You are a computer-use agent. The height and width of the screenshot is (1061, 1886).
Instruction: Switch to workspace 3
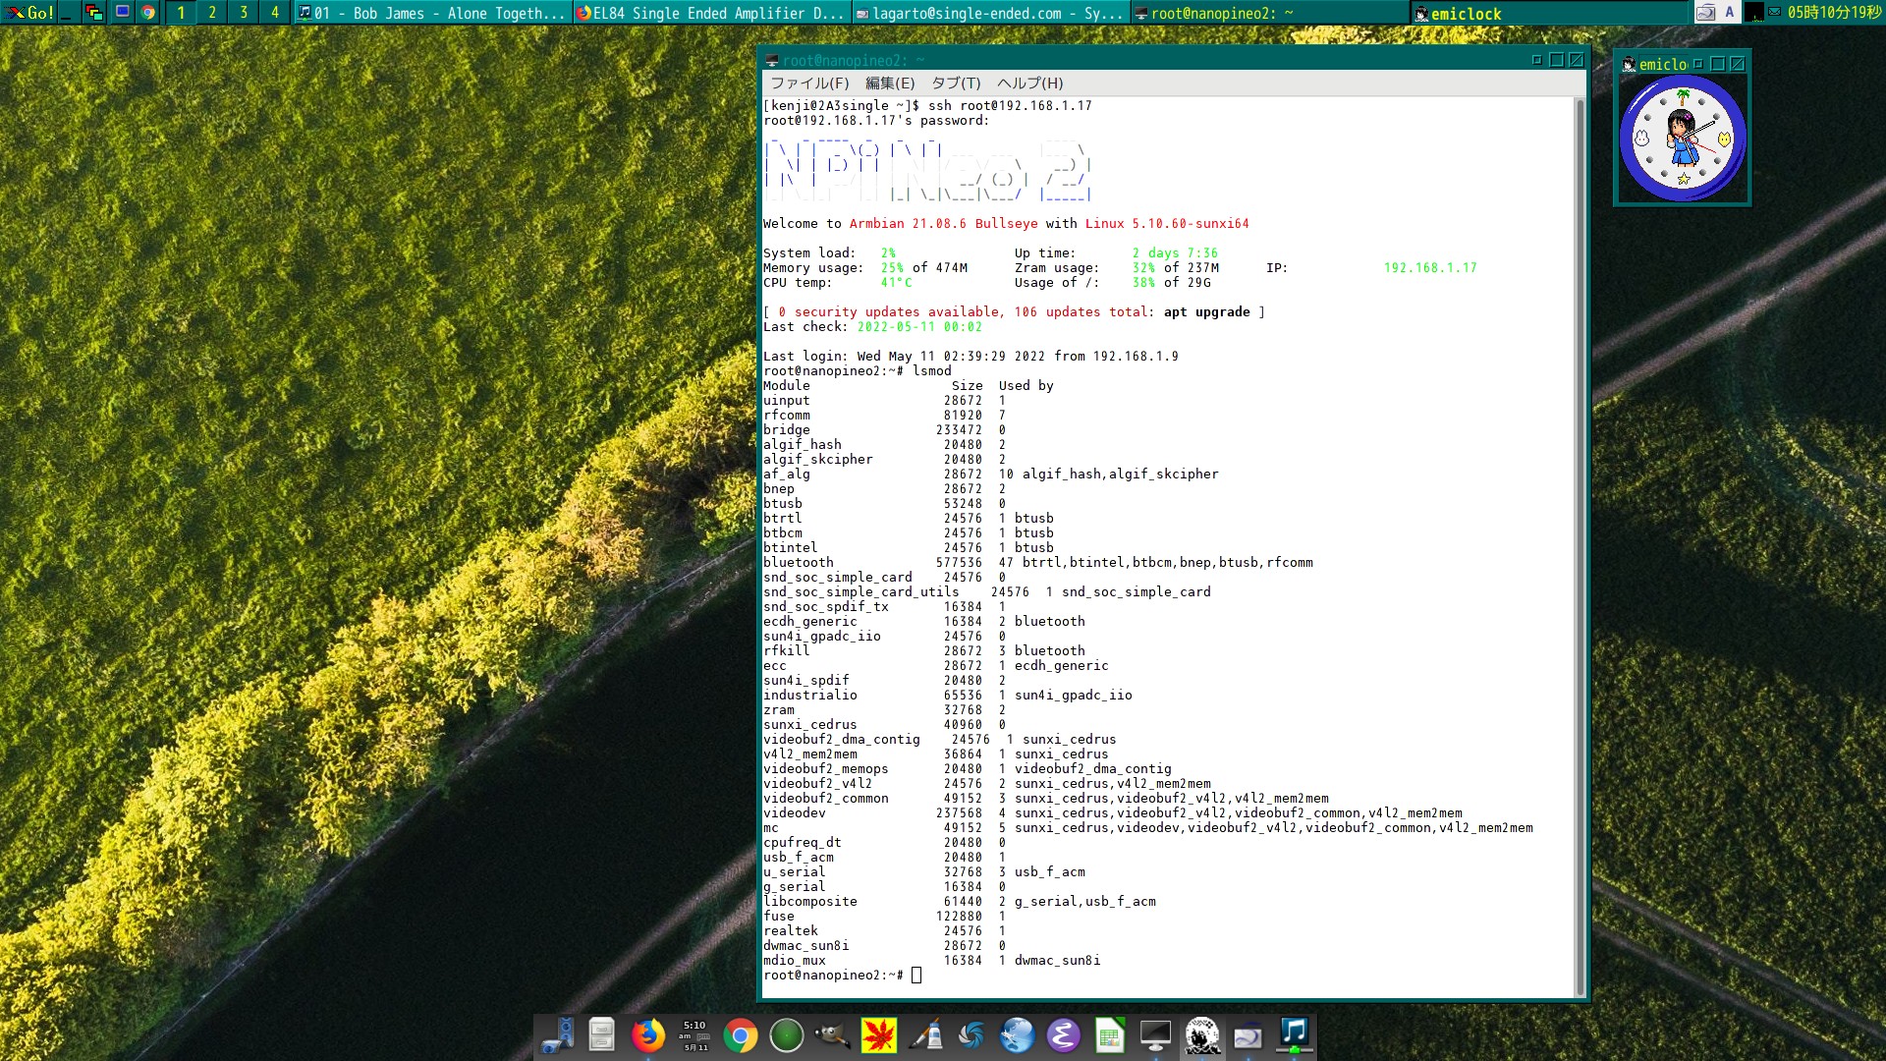pyautogui.click(x=244, y=13)
